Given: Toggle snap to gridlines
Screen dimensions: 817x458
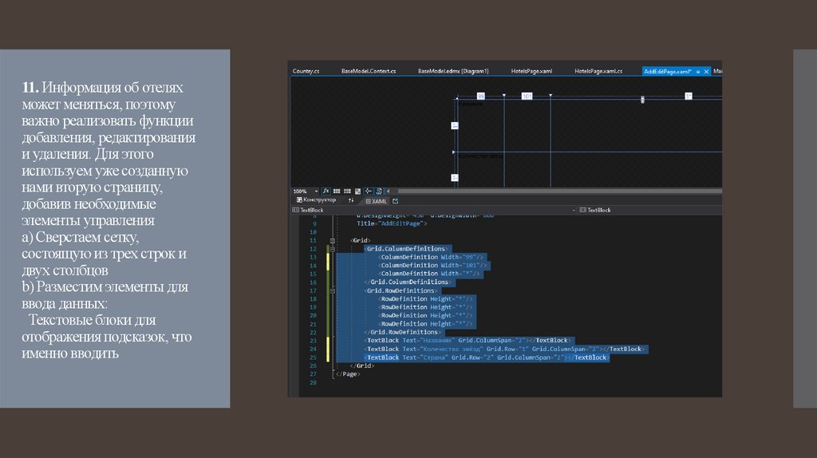Looking at the screenshot, I should click(x=348, y=191).
